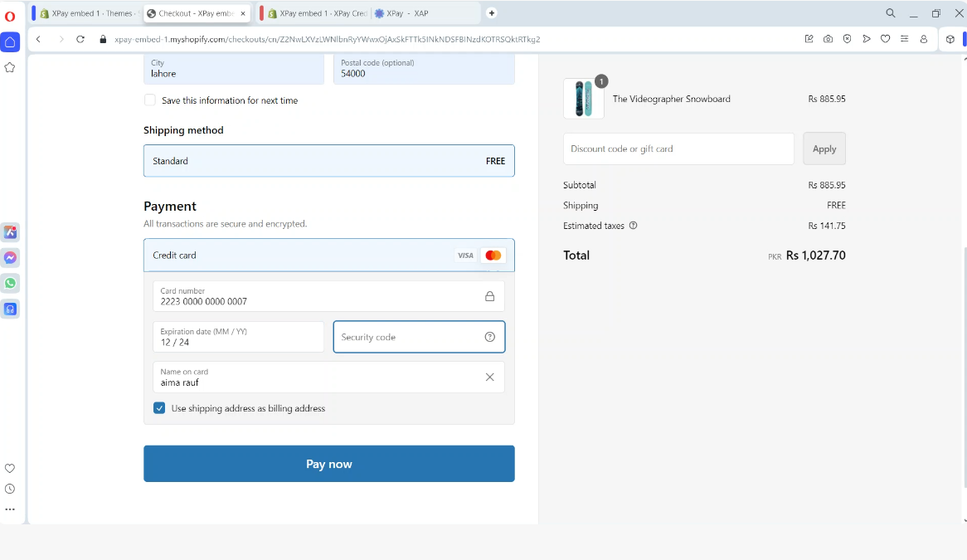Uncheck Use shipping address as billing address
Screen dimensions: 967x560
click(159, 408)
